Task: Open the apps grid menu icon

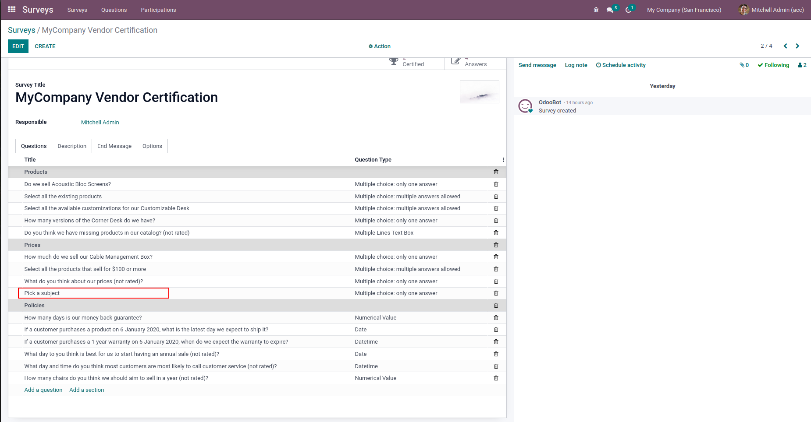Action: tap(12, 10)
